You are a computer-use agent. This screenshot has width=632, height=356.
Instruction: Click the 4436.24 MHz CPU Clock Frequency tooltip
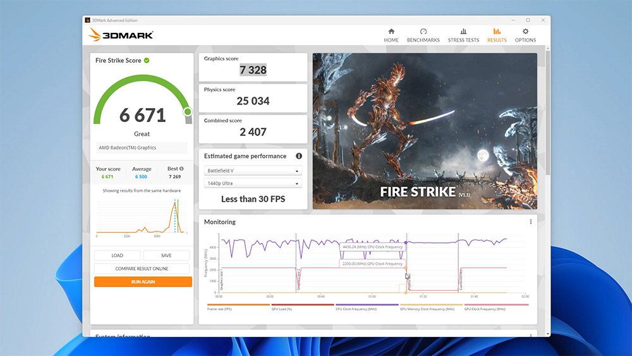click(x=372, y=247)
